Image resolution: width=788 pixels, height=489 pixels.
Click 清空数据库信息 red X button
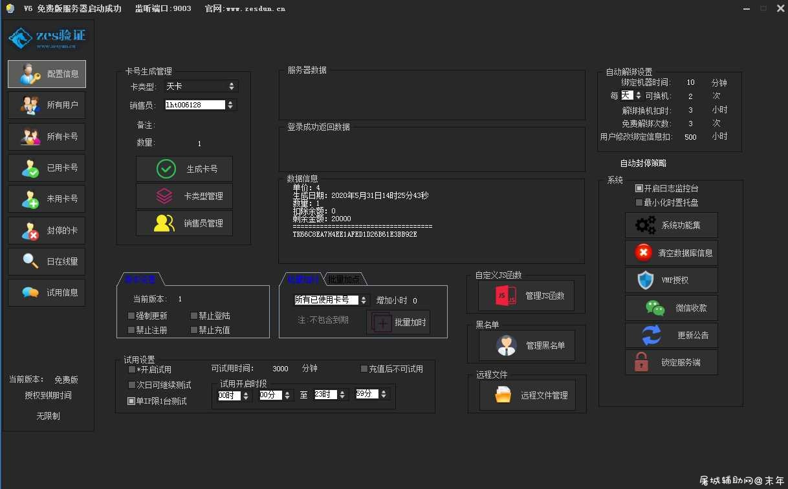point(672,253)
